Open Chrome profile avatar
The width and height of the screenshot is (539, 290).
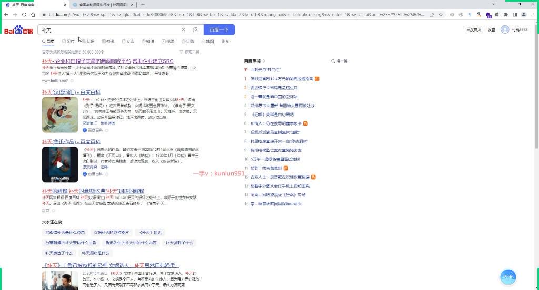point(524,14)
